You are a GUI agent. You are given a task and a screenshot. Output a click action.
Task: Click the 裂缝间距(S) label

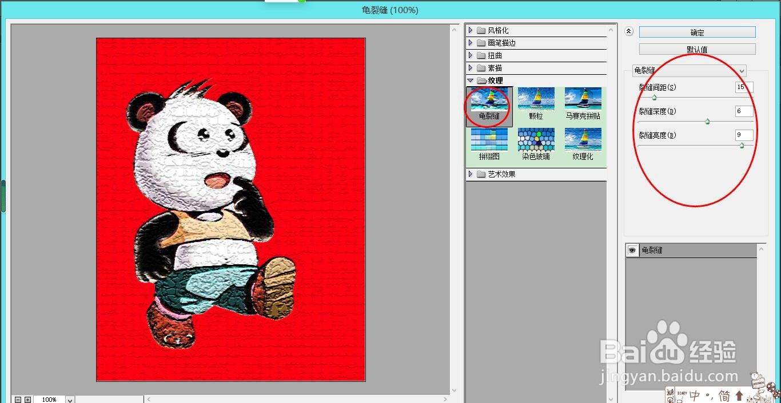[658, 87]
